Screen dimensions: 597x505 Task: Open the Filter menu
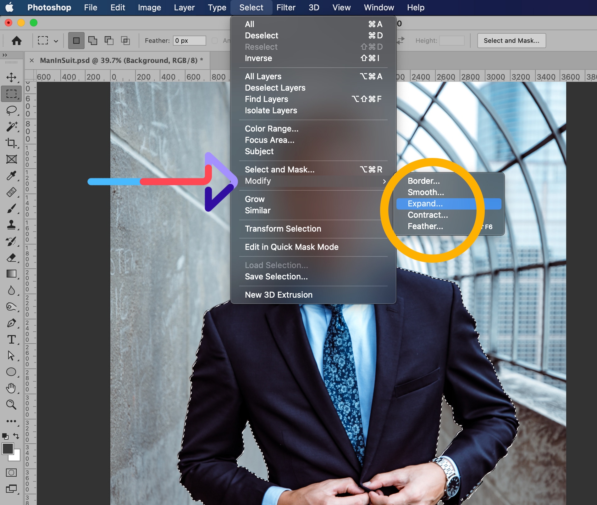(285, 8)
